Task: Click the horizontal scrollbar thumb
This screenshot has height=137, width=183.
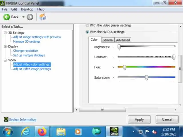Action: click(102, 110)
